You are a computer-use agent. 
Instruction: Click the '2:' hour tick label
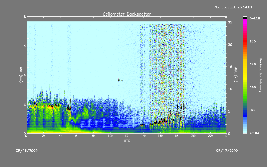(44, 136)
